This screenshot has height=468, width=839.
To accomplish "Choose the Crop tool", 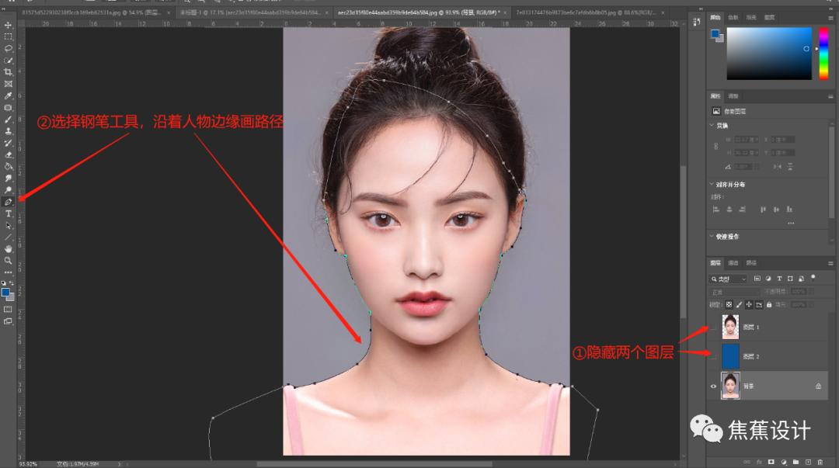I will pyautogui.click(x=9, y=72).
